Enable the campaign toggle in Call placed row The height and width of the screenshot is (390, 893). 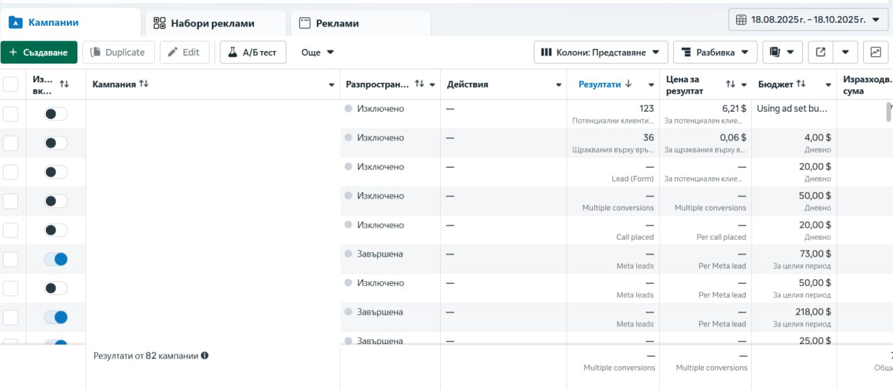click(x=56, y=230)
